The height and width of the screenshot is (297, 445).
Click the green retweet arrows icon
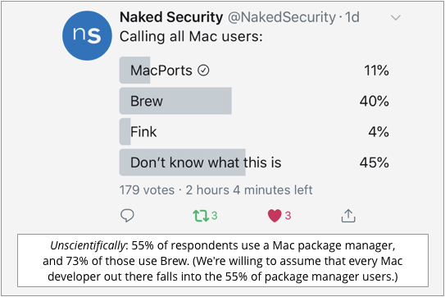(x=202, y=216)
